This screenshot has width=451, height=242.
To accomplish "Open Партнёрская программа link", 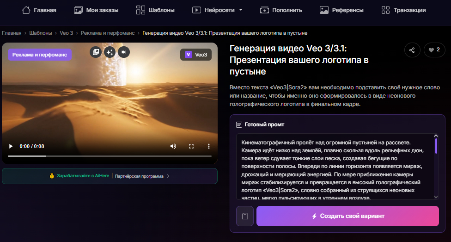I will (x=139, y=176).
